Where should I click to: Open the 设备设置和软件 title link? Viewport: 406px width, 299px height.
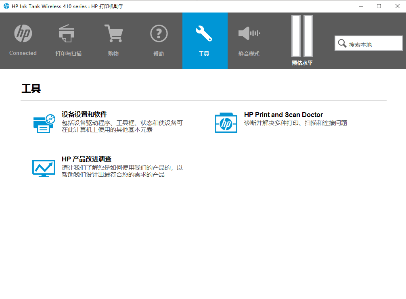[x=84, y=115]
